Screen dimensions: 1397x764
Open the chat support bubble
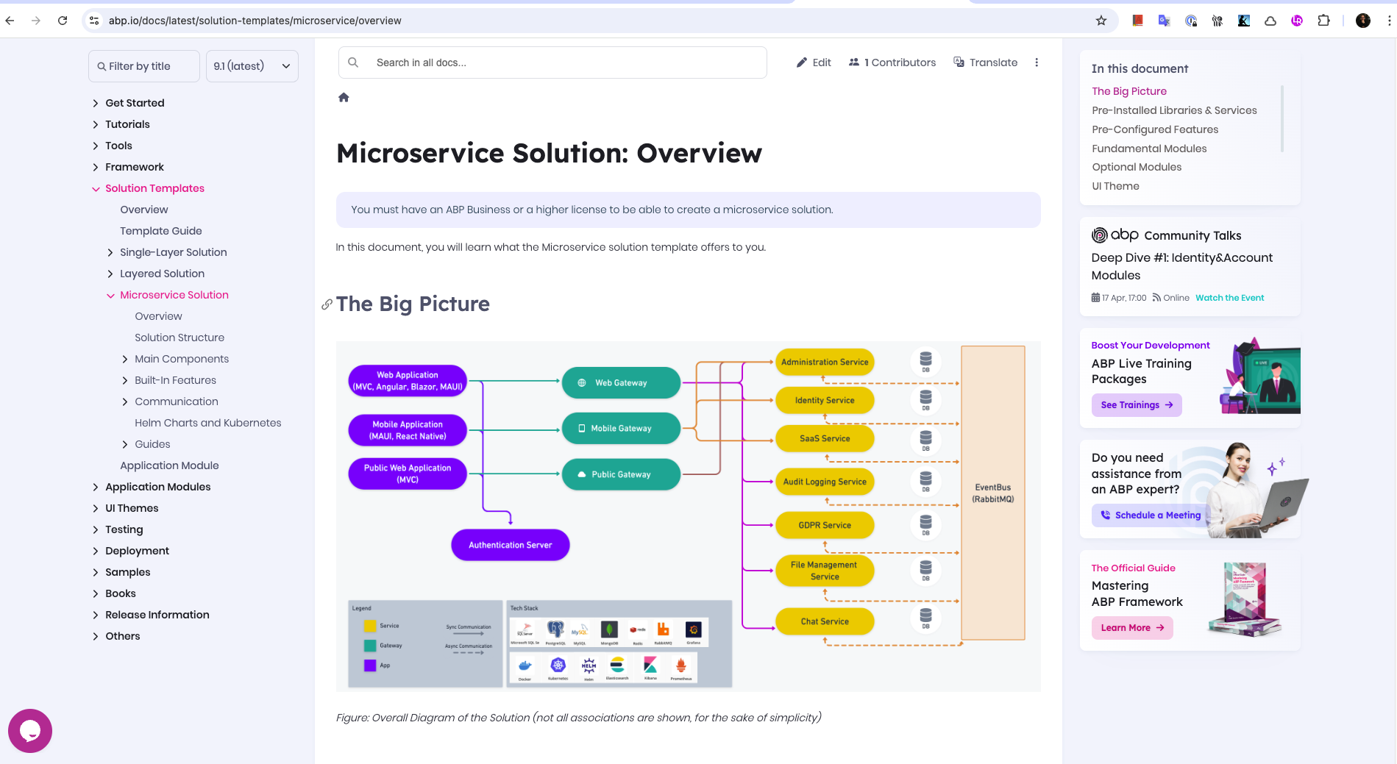pos(30,730)
